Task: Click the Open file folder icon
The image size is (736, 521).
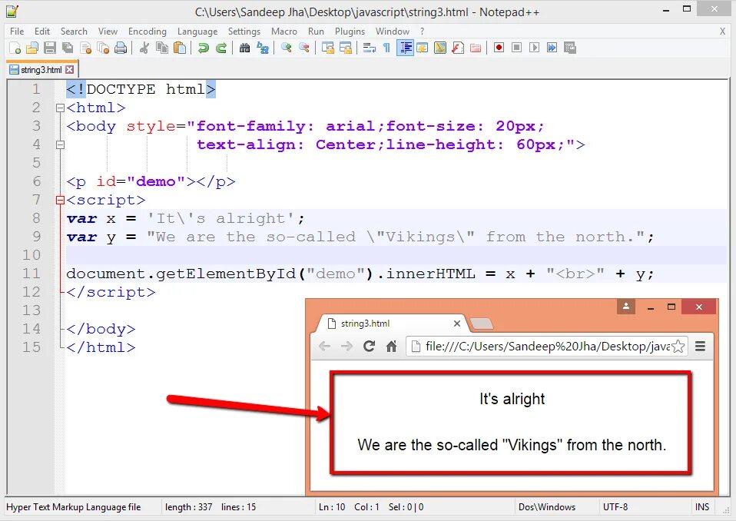Action: coord(32,48)
